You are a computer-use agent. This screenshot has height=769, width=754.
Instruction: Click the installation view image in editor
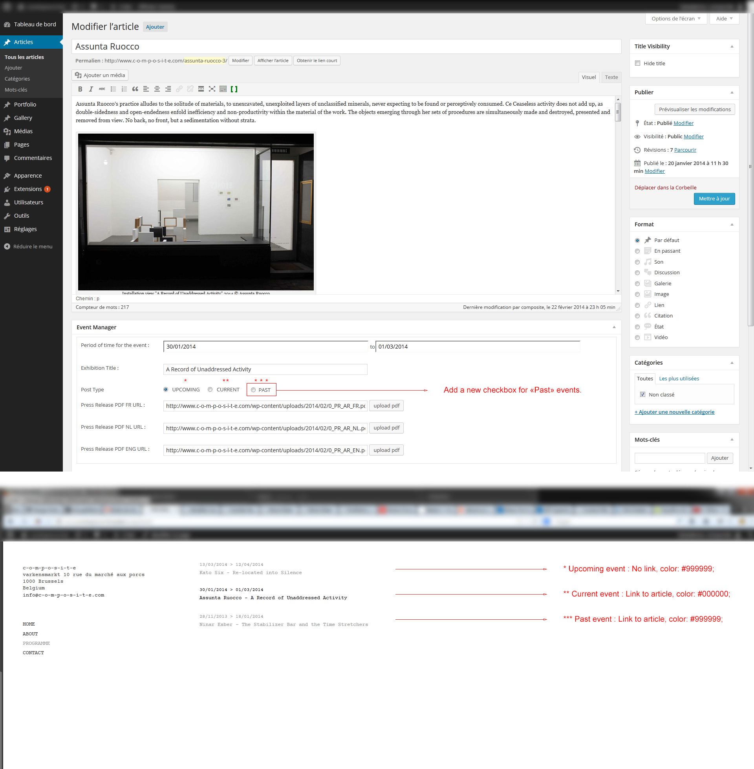(196, 211)
